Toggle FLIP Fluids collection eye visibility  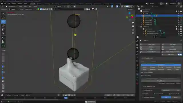click(x=178, y=27)
